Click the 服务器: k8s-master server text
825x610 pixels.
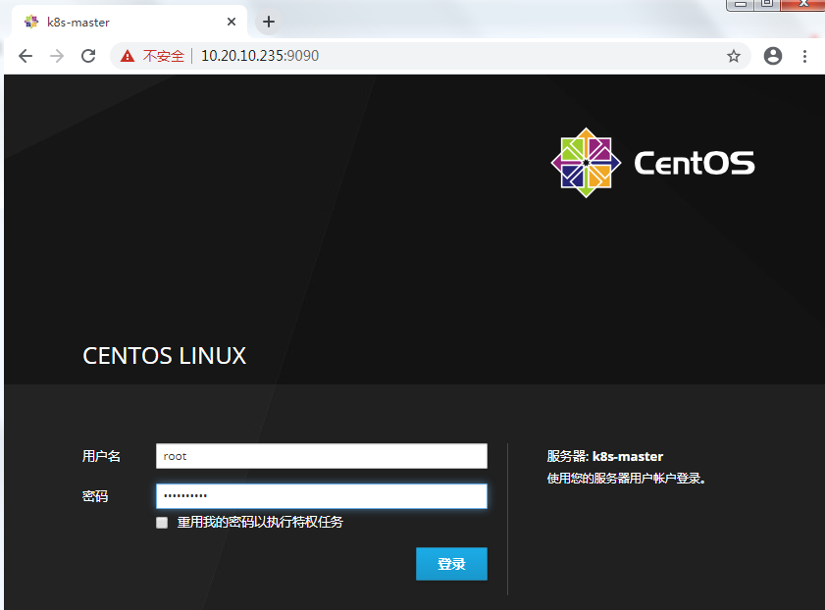pyautogui.click(x=605, y=456)
